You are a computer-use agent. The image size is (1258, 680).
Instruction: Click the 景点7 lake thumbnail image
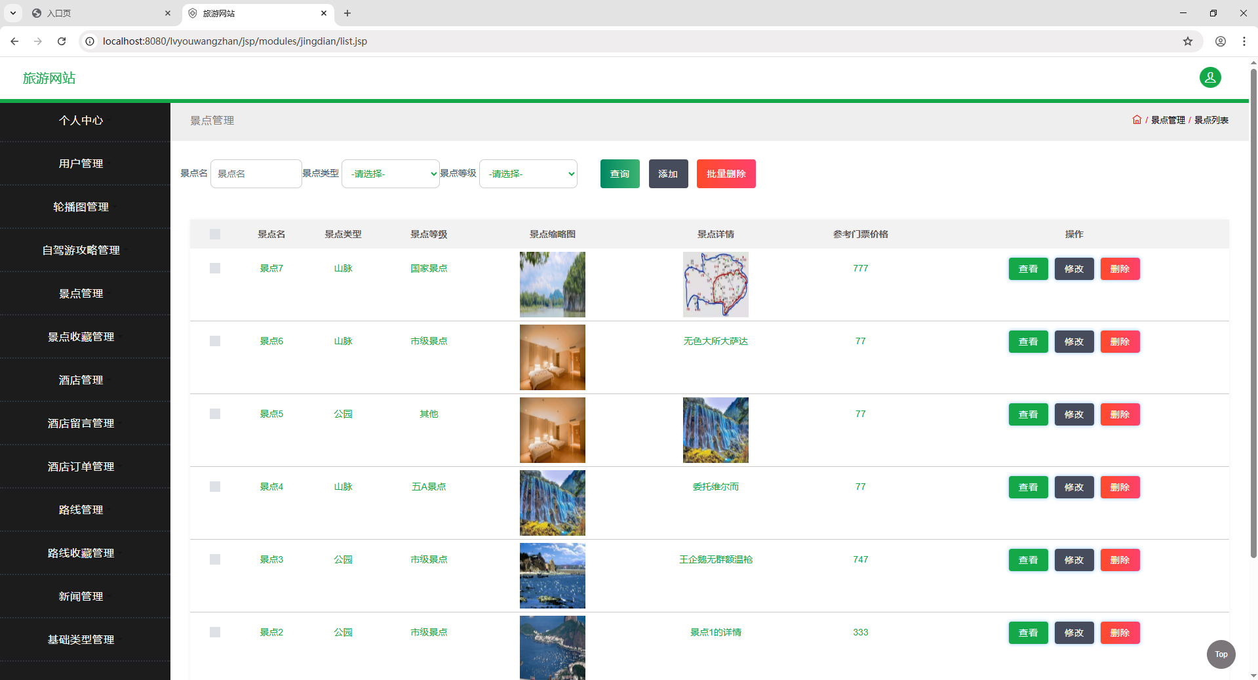553,285
